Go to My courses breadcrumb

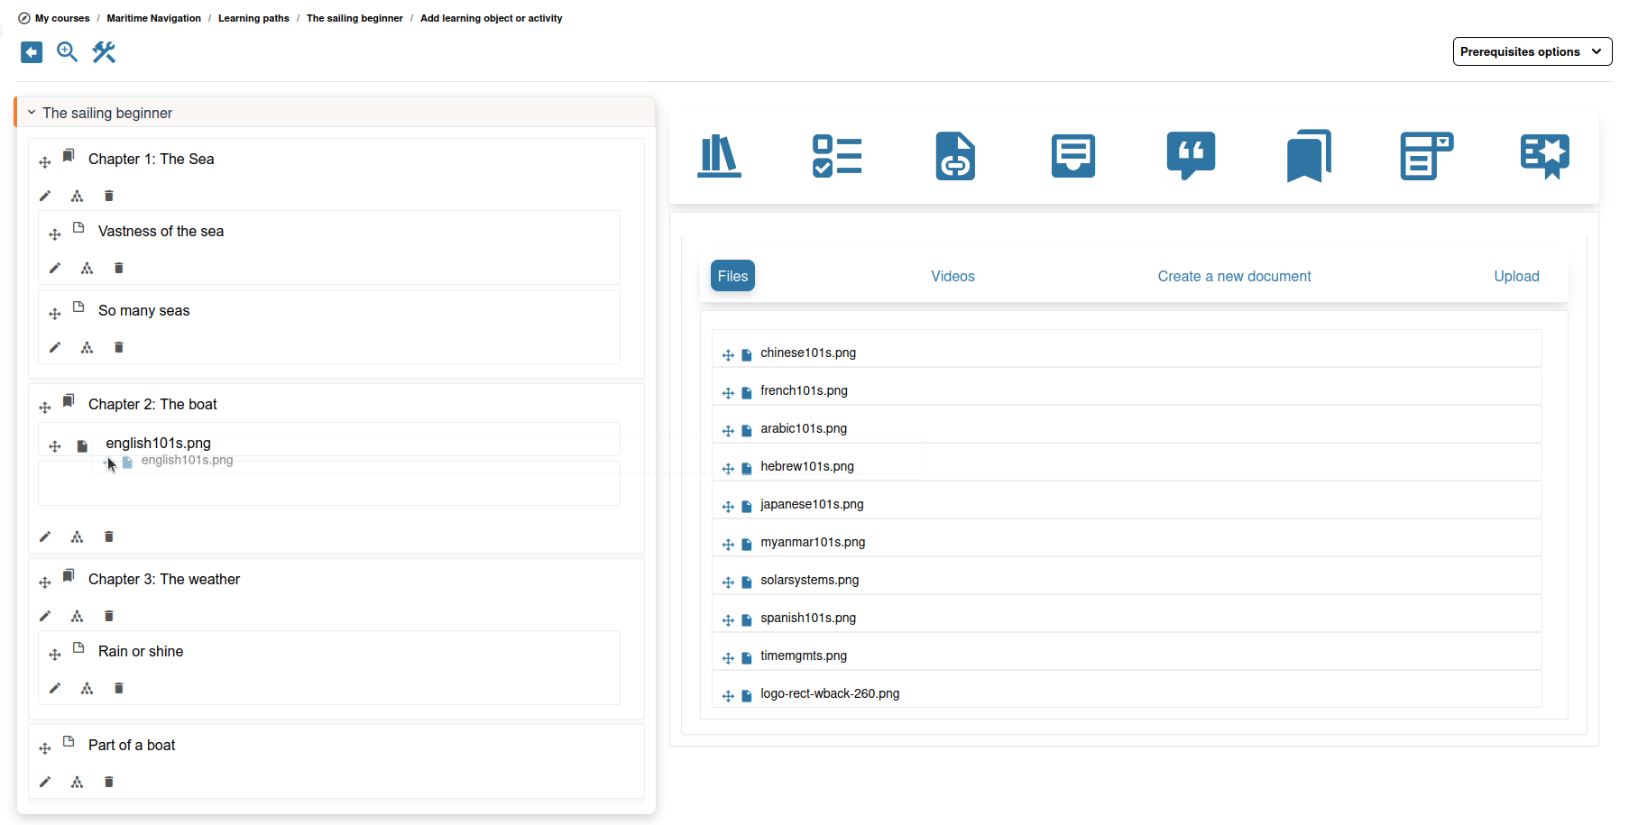62,18
